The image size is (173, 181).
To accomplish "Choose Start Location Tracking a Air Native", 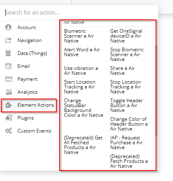I will tap(80, 87).
